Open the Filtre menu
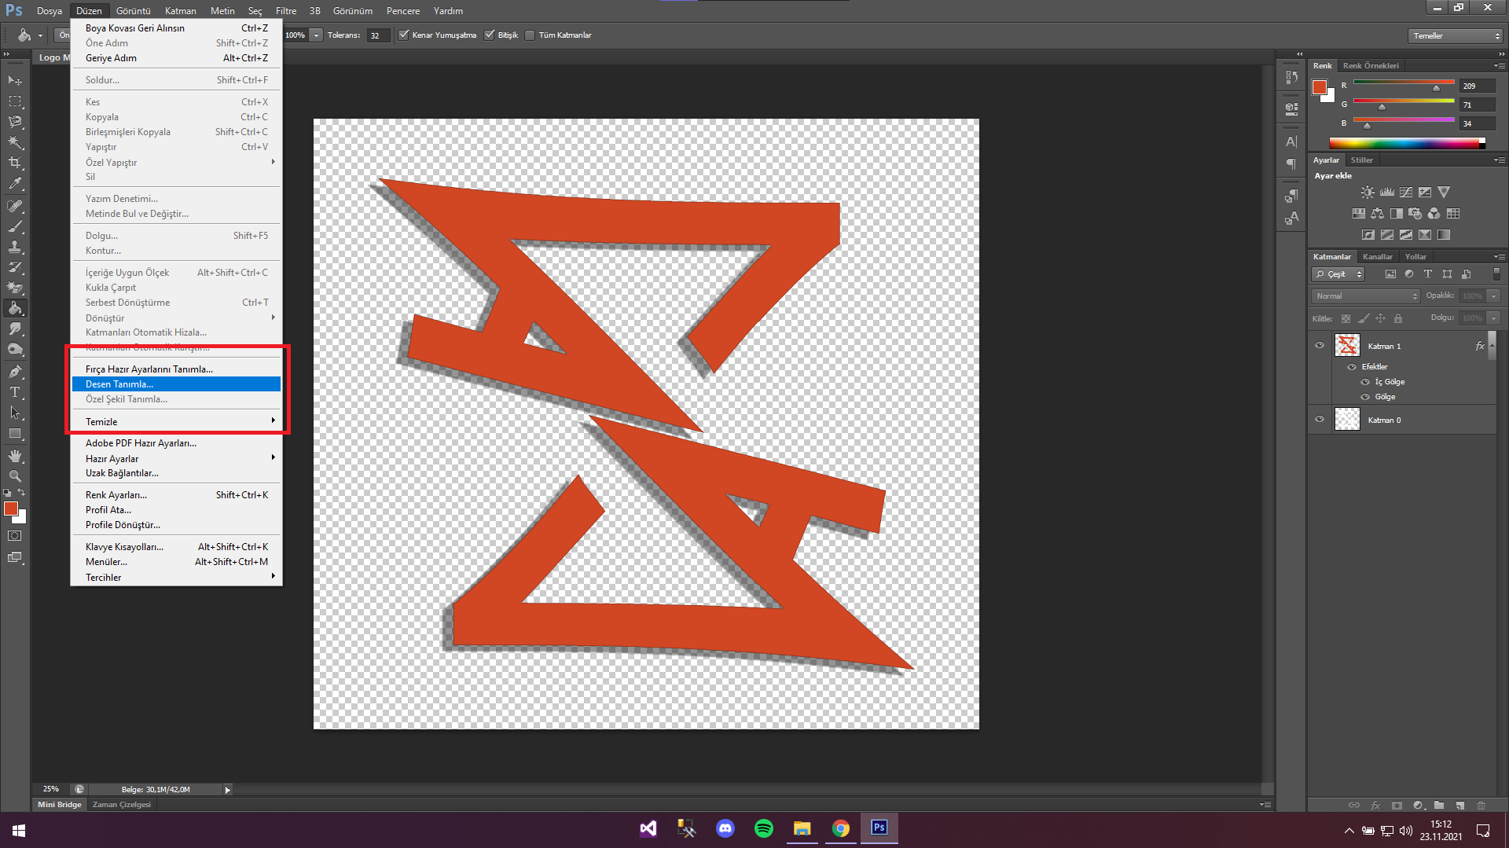1509x848 pixels. click(x=286, y=11)
